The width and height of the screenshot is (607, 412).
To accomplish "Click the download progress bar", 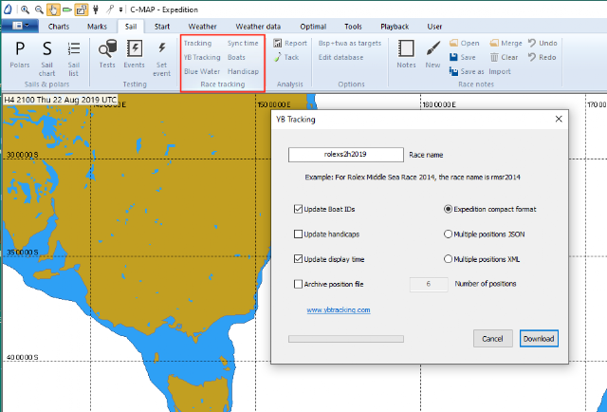I will (346, 339).
